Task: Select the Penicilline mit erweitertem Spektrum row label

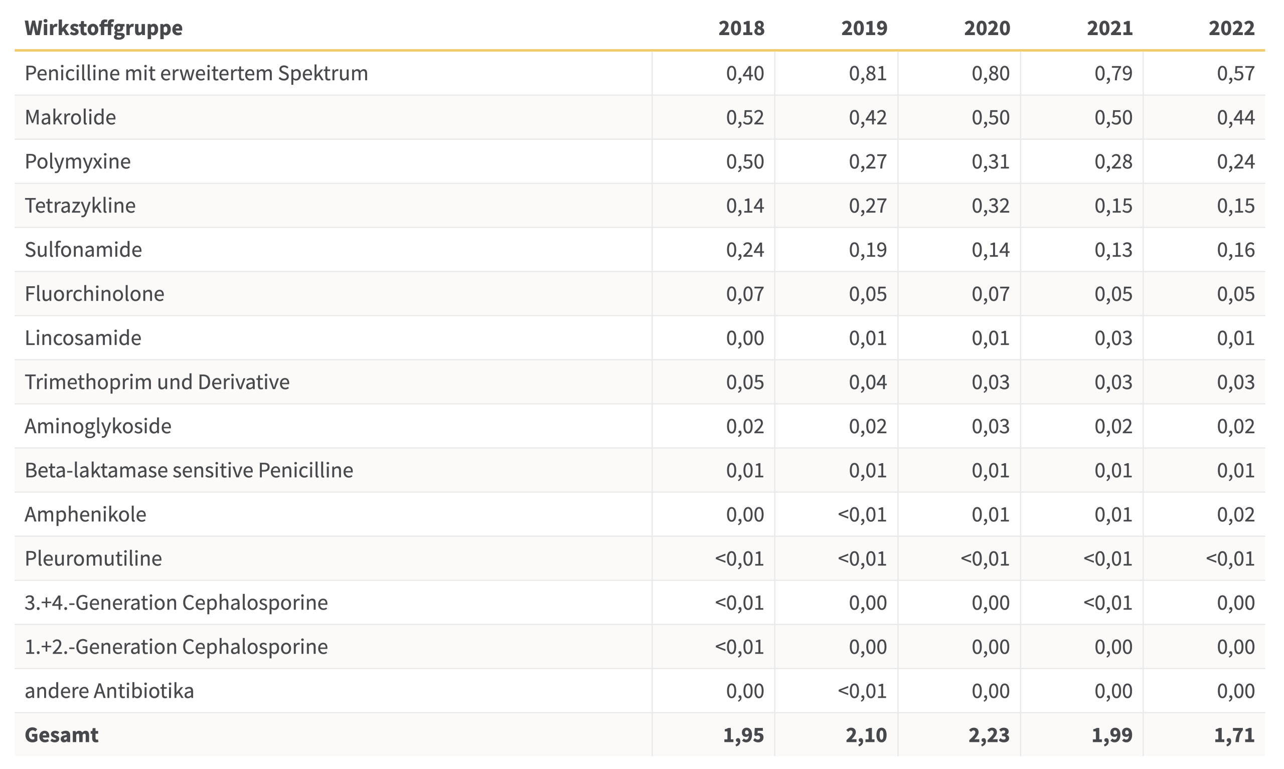Action: [197, 73]
